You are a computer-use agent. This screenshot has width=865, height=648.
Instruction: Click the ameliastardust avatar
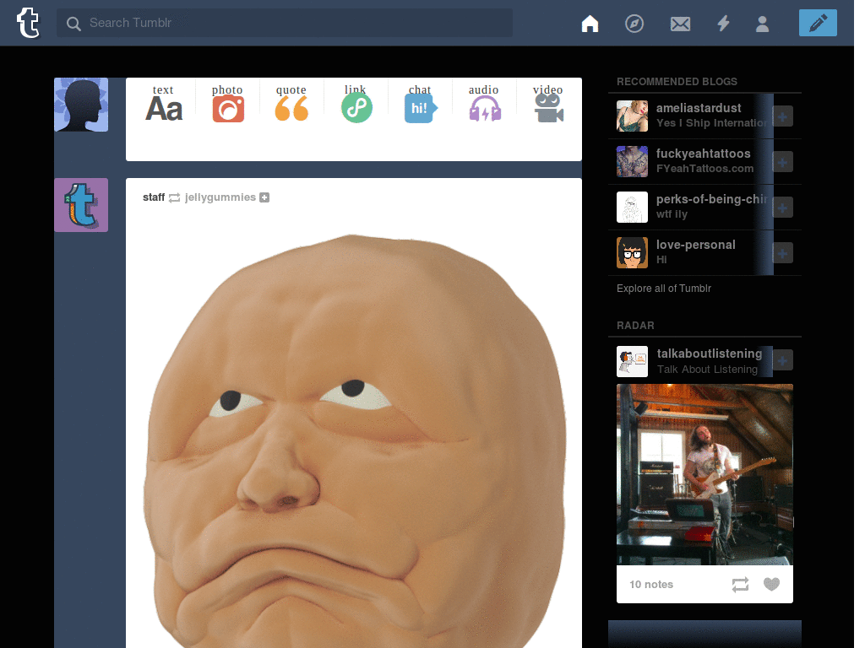(632, 116)
